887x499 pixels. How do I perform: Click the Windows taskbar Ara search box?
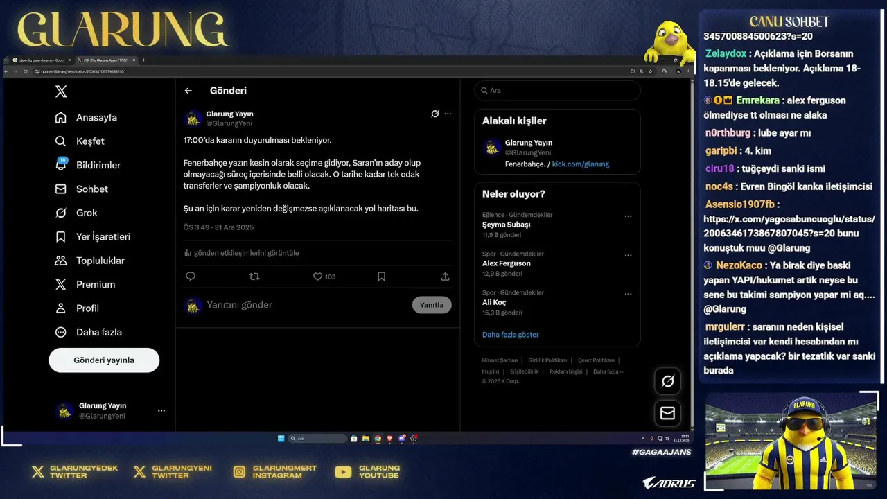pos(318,439)
